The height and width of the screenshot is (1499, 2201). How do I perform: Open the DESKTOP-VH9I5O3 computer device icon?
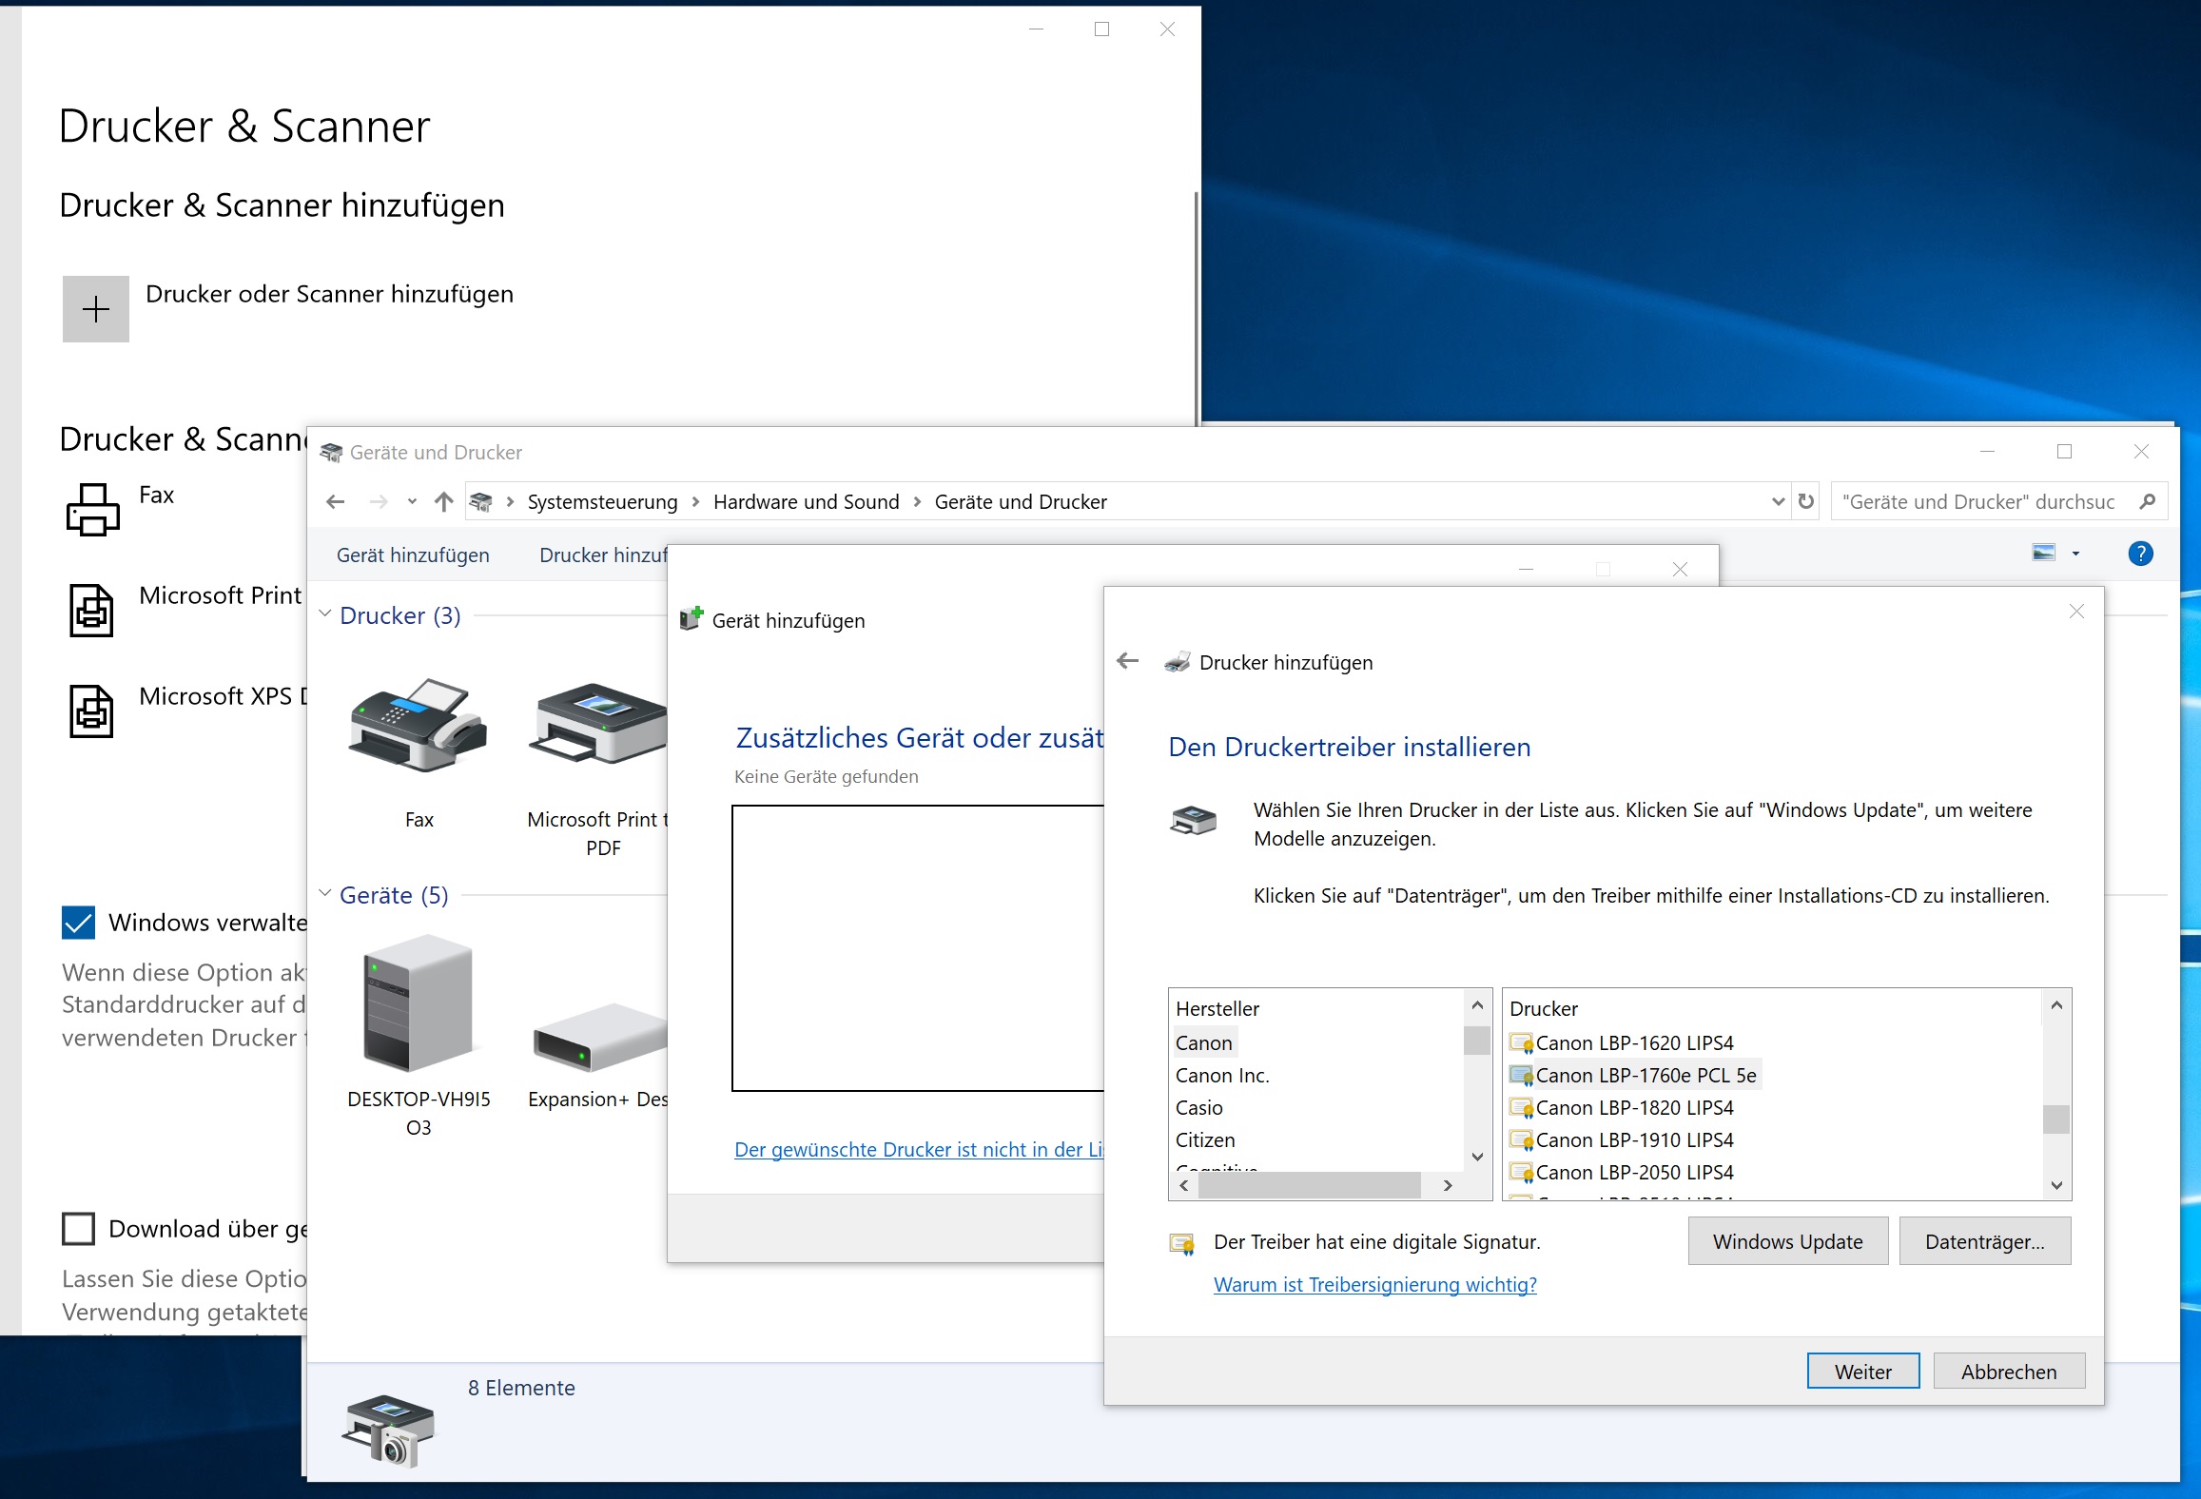click(419, 1003)
